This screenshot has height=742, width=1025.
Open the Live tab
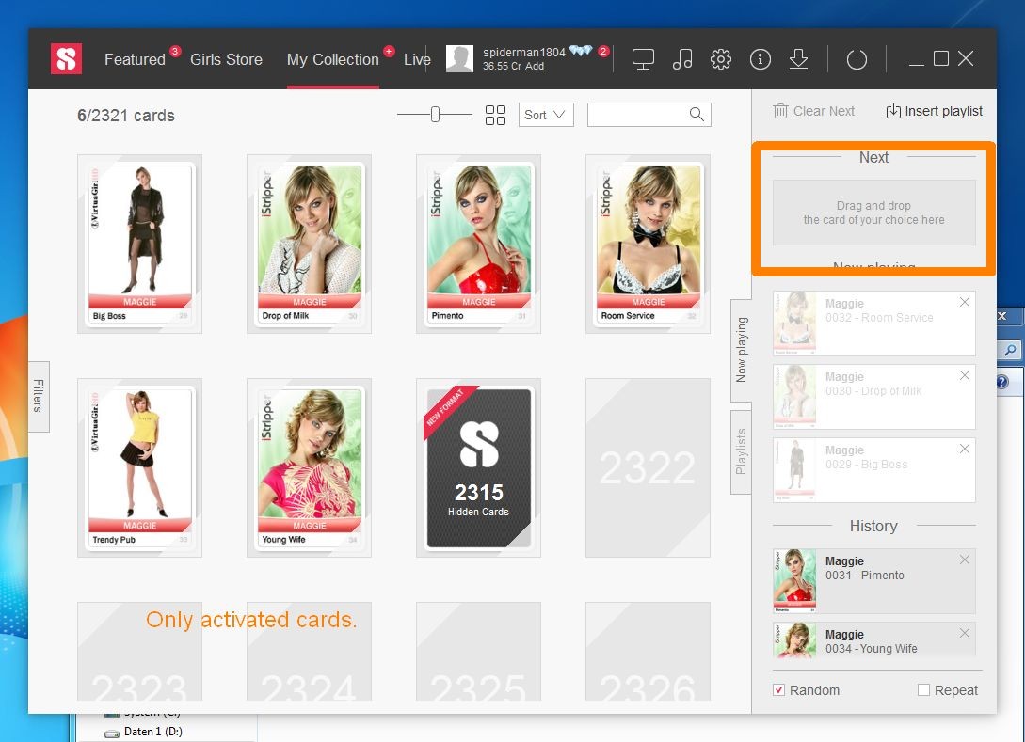tap(417, 59)
